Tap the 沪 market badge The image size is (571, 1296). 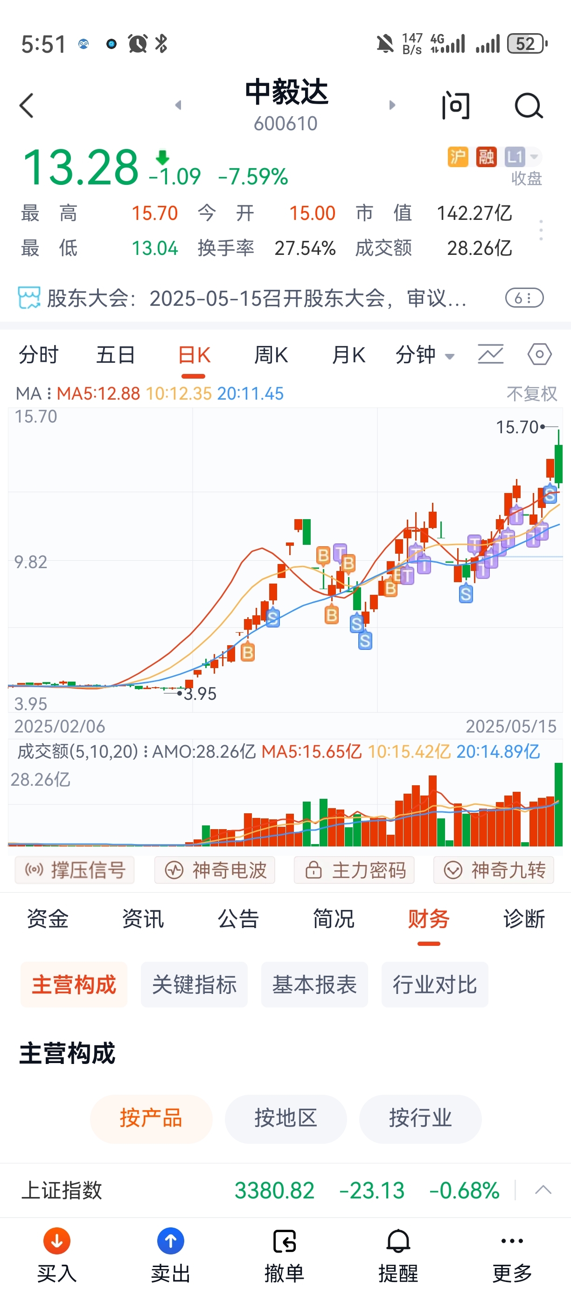pos(457,157)
